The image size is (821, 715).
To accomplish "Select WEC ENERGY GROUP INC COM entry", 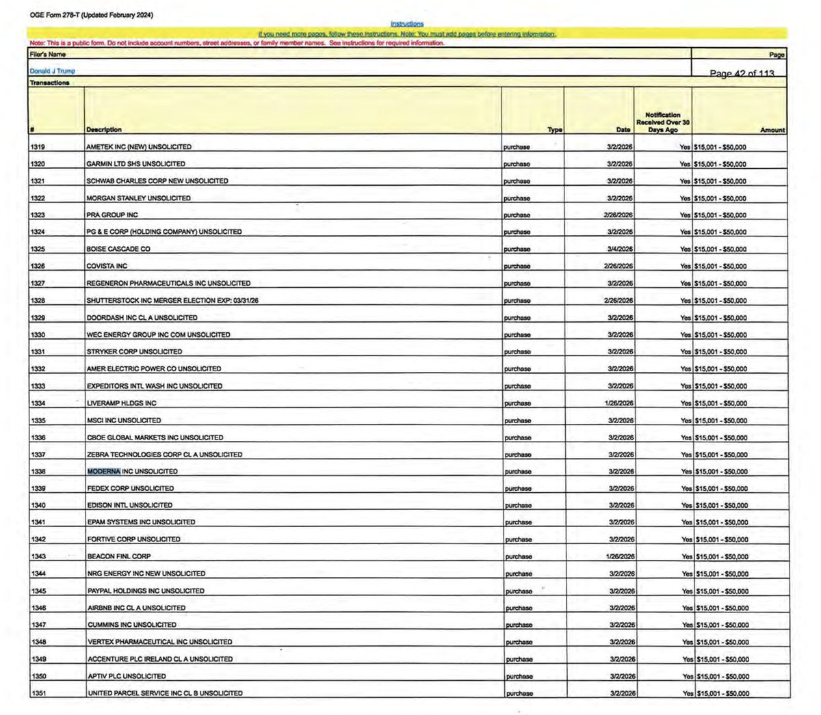I will tap(158, 335).
